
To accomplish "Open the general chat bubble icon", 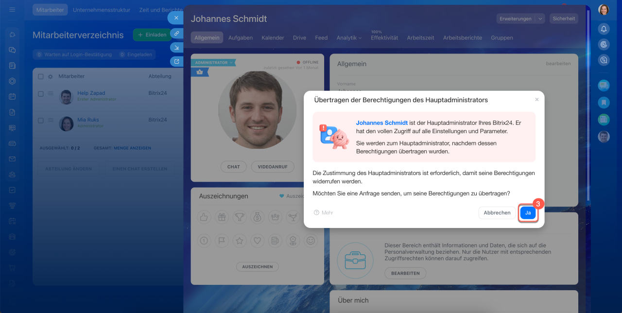I will point(604,86).
